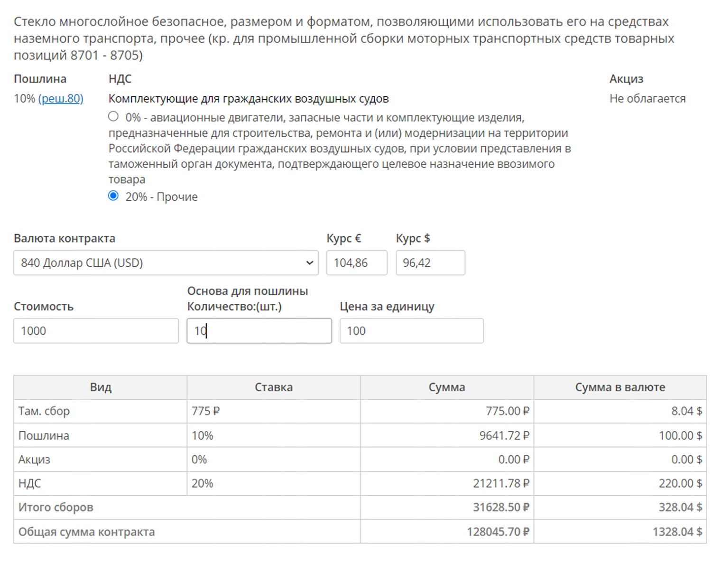Viewport: 721px width, 564px height.
Task: Click the Вид column header
Action: coord(101,387)
